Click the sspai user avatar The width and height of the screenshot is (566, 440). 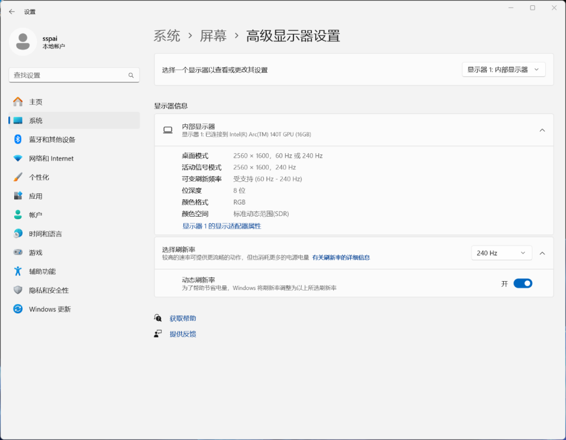23,42
